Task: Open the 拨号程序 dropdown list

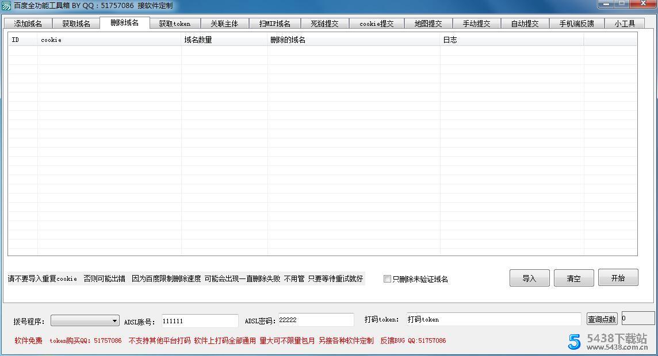Action: 84,320
